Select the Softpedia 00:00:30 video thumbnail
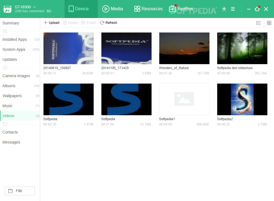The image size is (274, 201). (x=68, y=99)
